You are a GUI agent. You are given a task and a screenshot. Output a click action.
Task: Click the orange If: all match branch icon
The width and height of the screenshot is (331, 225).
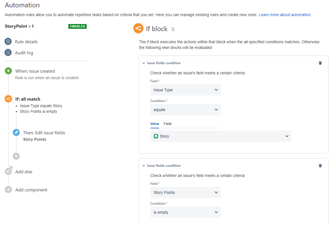pos(8,99)
